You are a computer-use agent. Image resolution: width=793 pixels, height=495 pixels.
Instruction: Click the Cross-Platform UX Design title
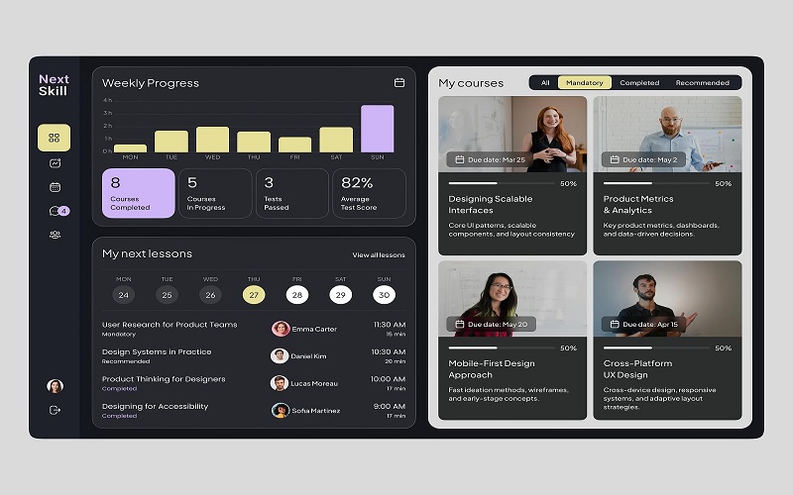pyautogui.click(x=637, y=369)
